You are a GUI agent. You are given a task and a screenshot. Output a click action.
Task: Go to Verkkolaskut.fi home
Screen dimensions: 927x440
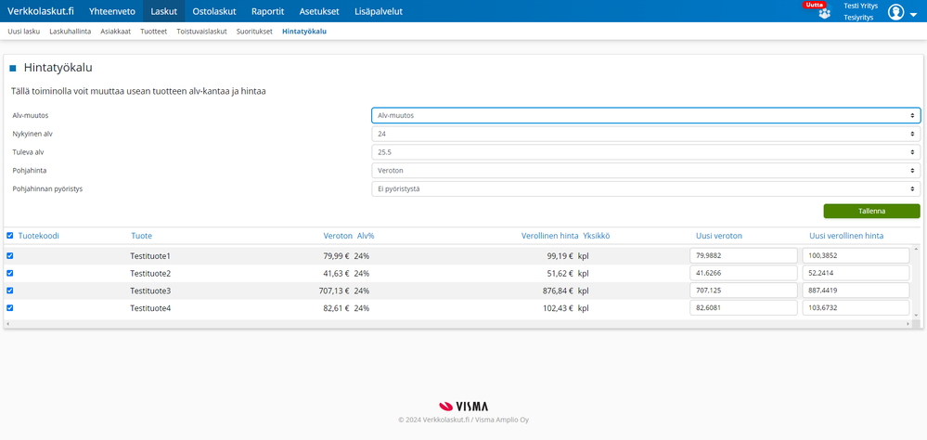(41, 11)
